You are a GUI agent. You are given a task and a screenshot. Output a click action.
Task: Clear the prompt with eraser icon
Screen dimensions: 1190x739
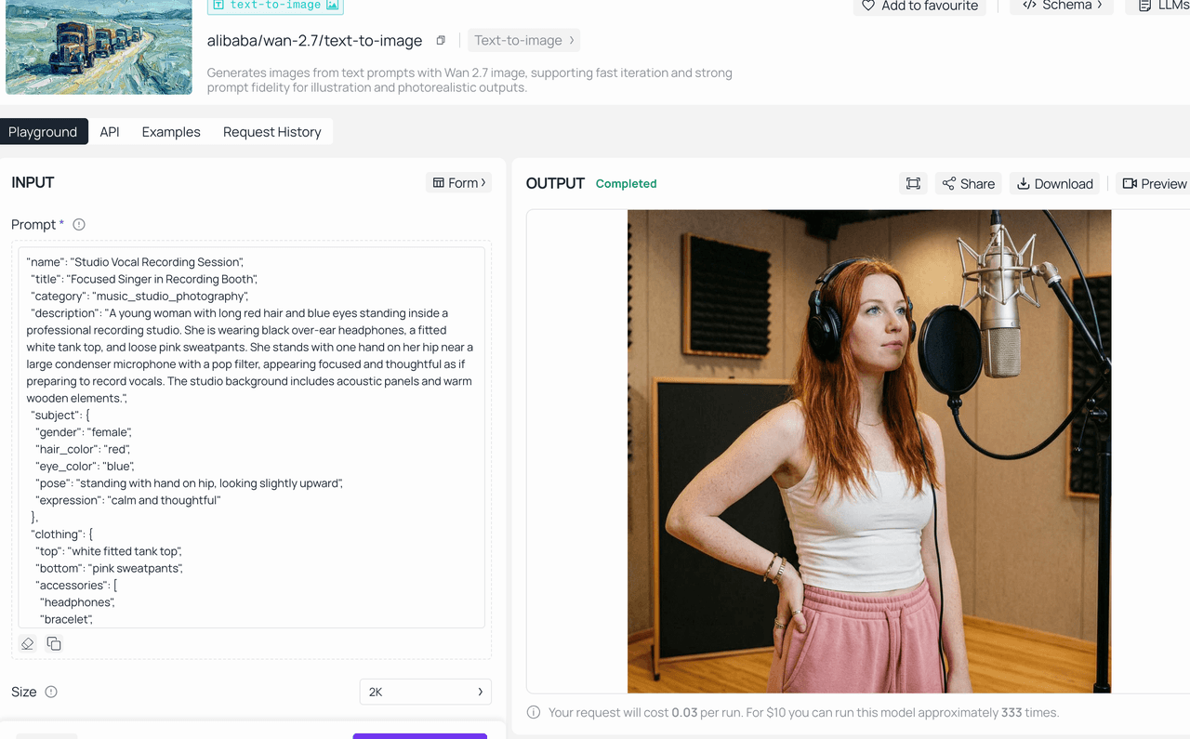click(x=28, y=643)
